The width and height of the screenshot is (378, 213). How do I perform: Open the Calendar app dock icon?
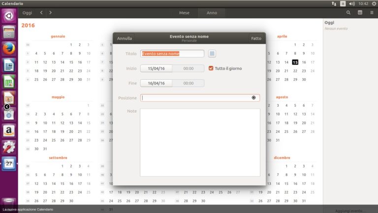coord(9,164)
